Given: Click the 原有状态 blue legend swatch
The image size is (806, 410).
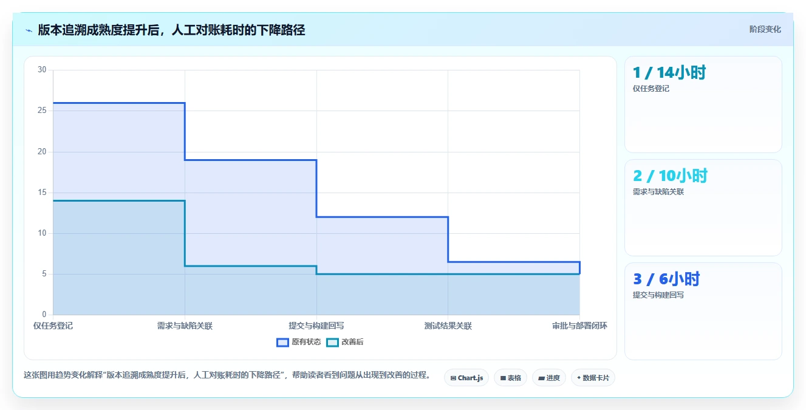Looking at the screenshot, I should click(282, 342).
